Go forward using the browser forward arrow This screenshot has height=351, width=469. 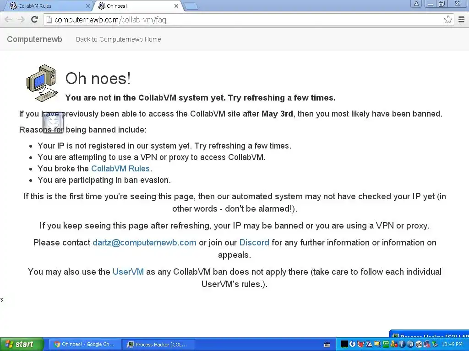pyautogui.click(x=21, y=20)
